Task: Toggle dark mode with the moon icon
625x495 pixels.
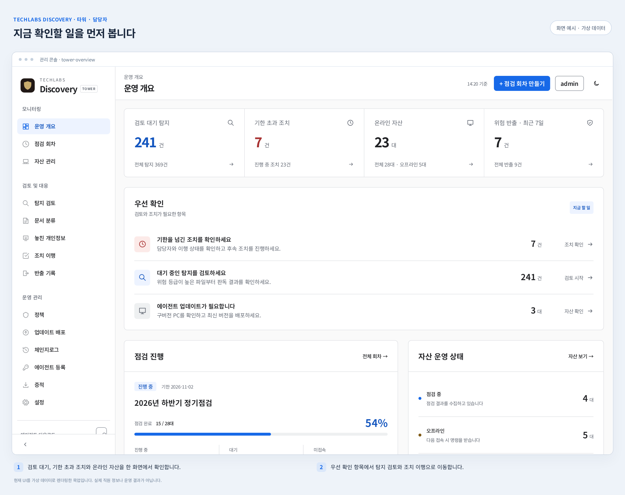Action: [x=596, y=83]
